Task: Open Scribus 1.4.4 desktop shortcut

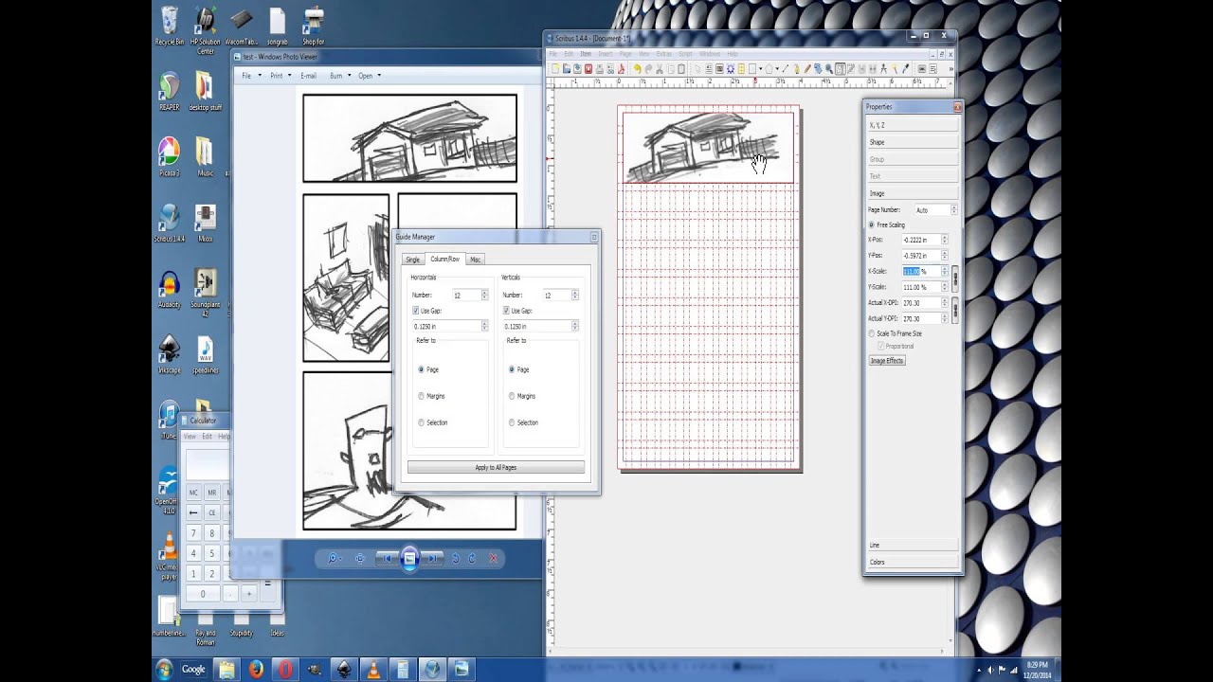Action: point(170,223)
